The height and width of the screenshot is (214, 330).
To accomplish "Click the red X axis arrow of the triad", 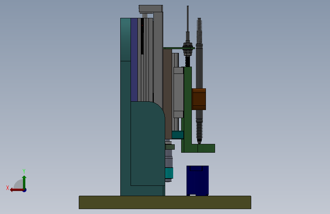I will [x=16, y=190].
